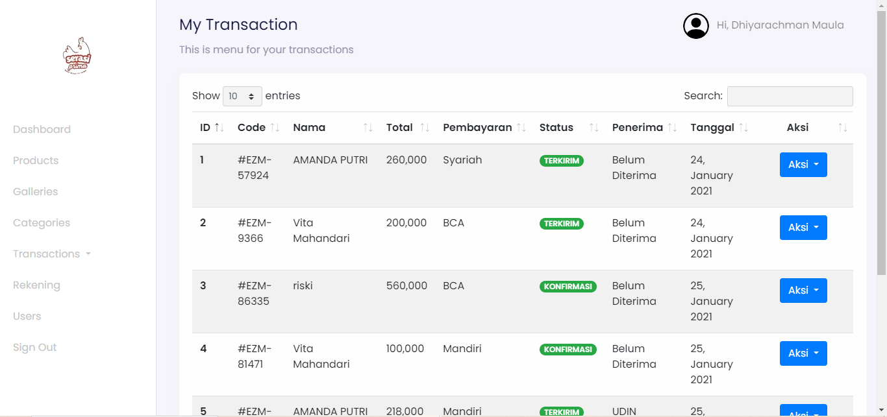Sort by Nama column sort icon

[x=368, y=128]
